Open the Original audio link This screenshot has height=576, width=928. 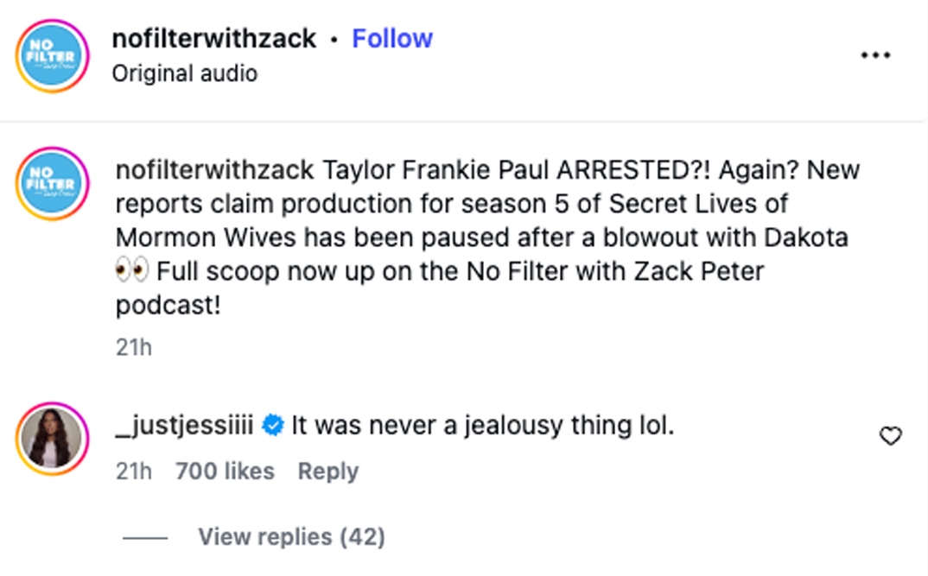click(184, 73)
